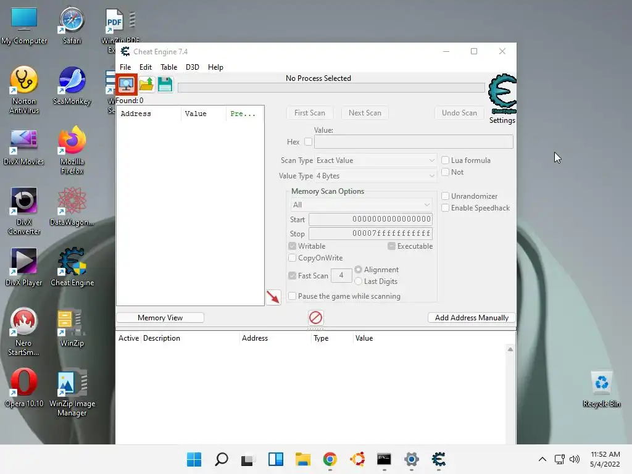Open the taskbar terminal icon
The height and width of the screenshot is (474, 632).
click(x=384, y=459)
